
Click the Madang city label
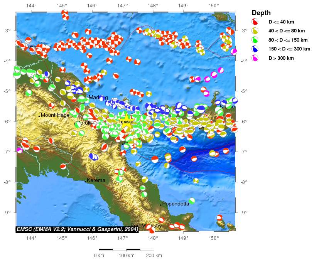[x=98, y=98]
